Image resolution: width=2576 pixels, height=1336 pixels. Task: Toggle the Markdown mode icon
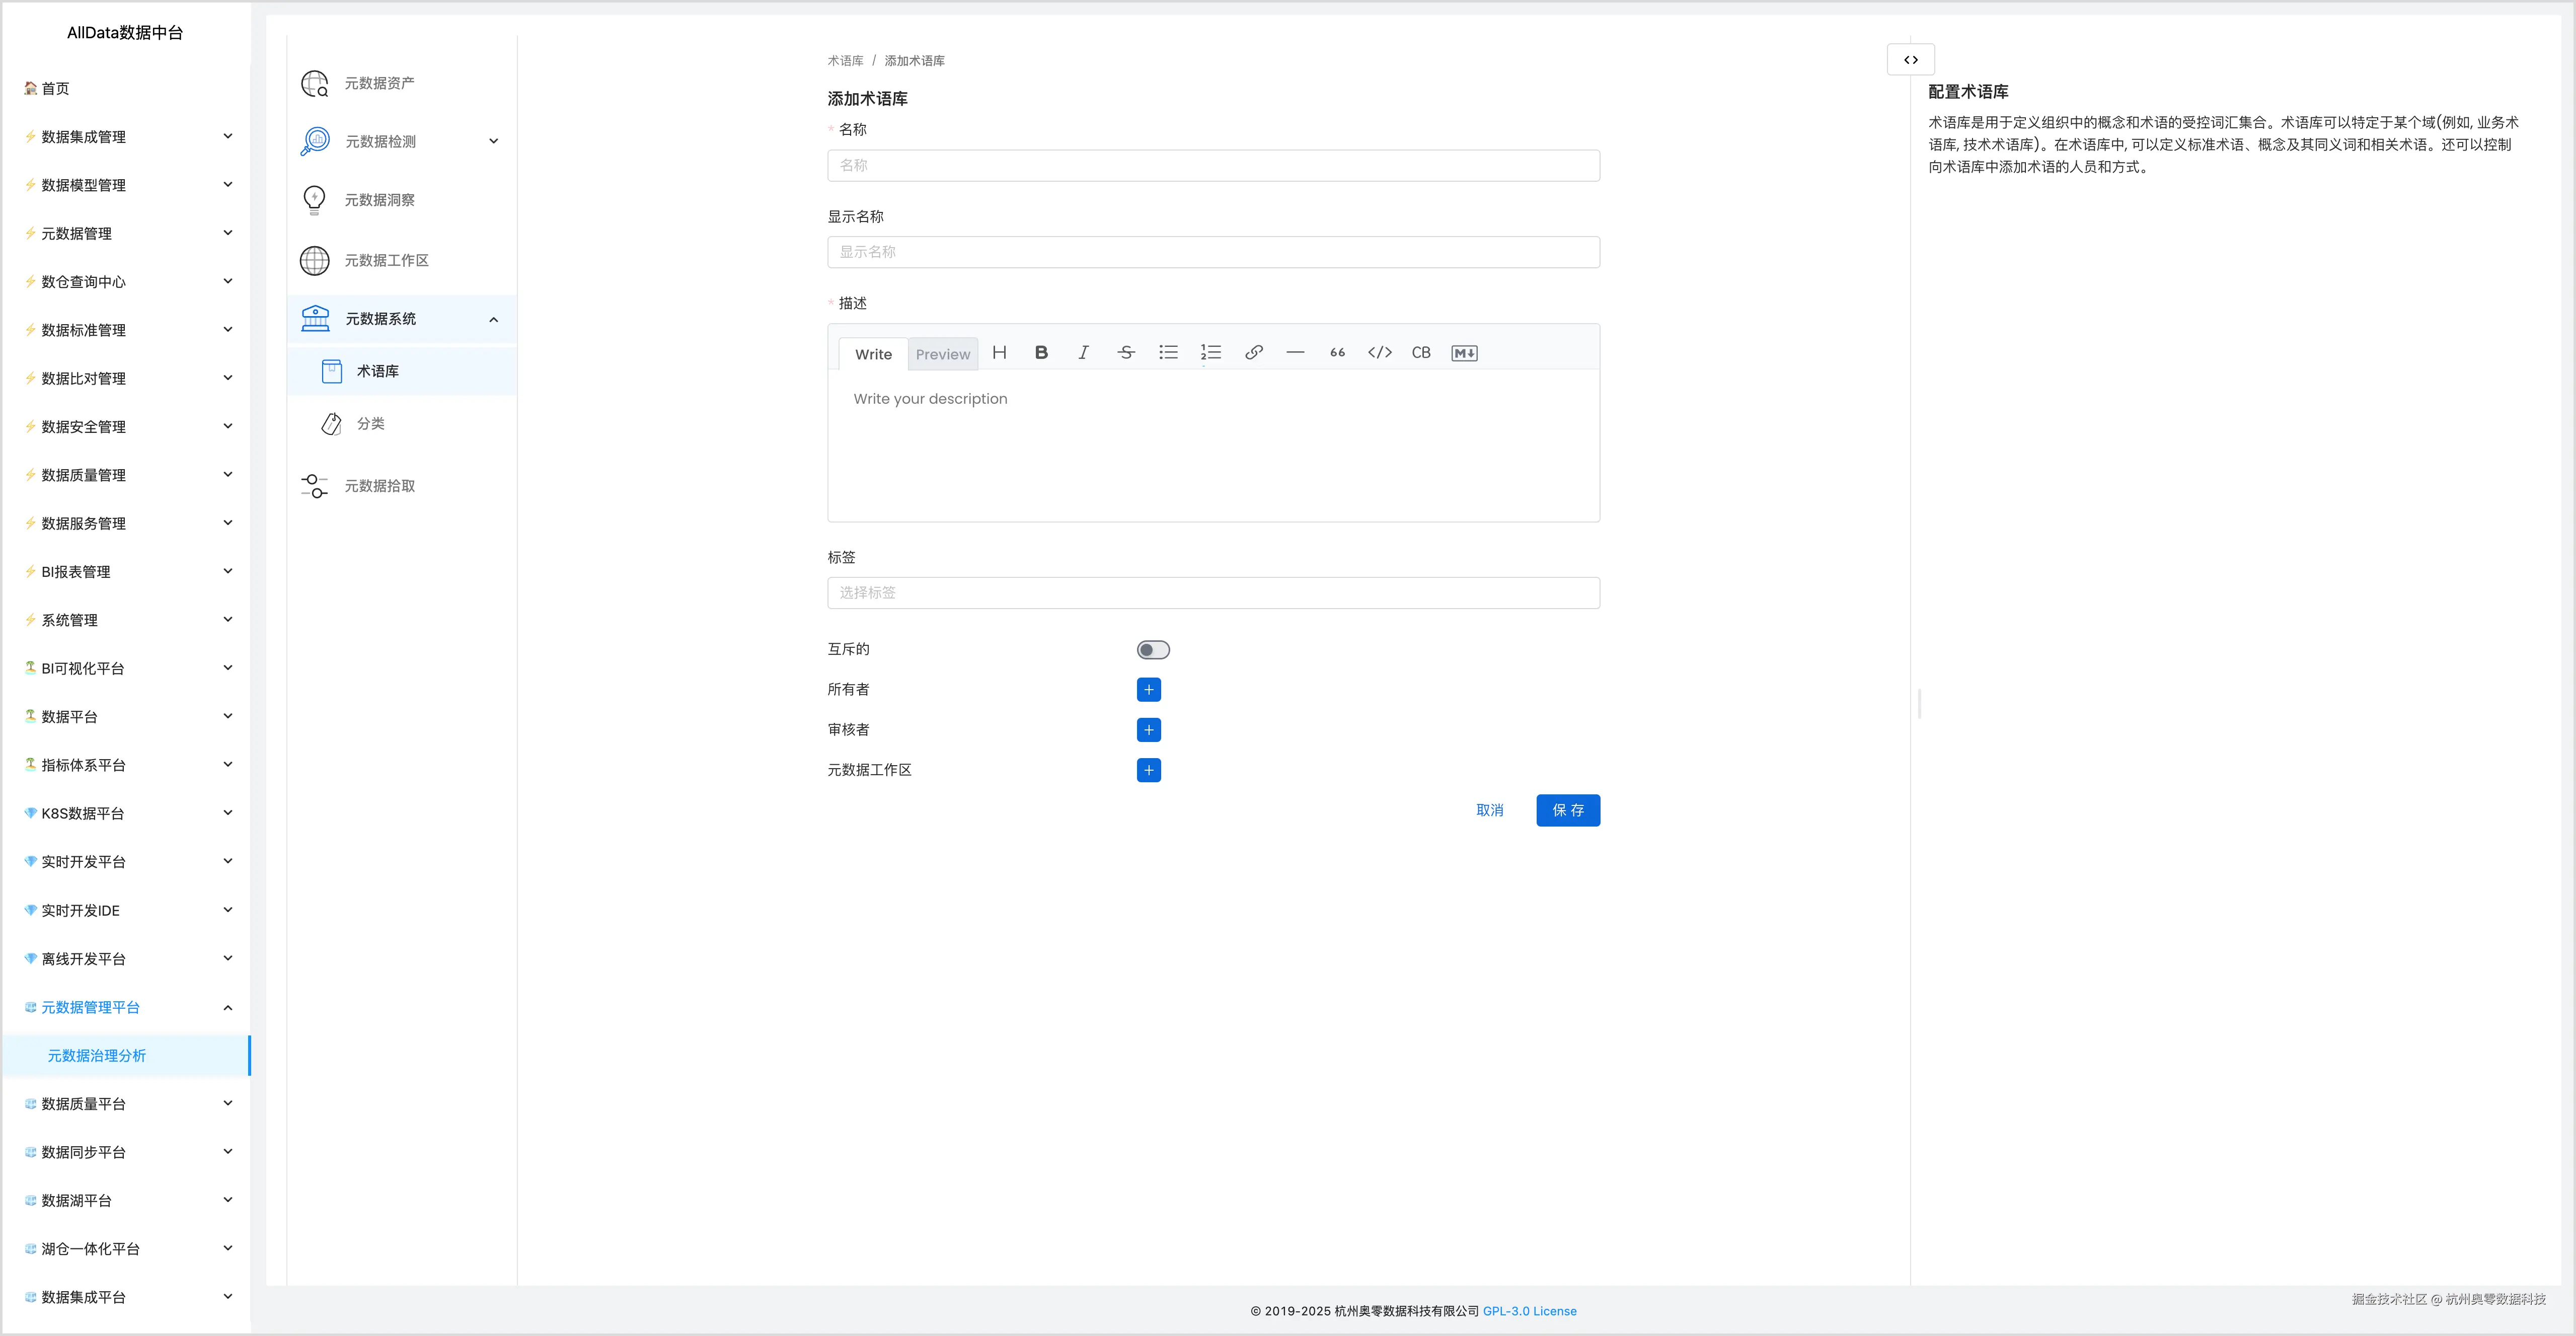(1463, 353)
